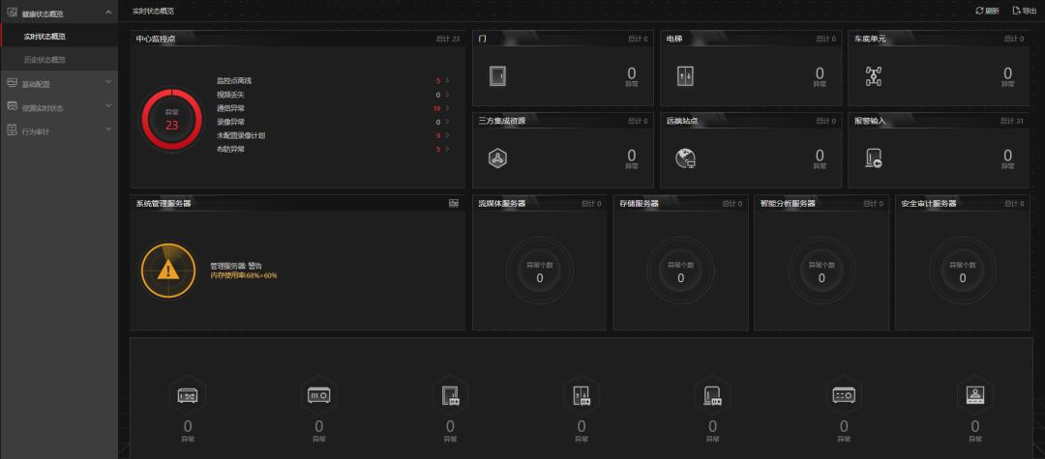This screenshot has height=459, width=1045.
Task: Click the yellow warning triangle server icon
Action: (x=167, y=270)
